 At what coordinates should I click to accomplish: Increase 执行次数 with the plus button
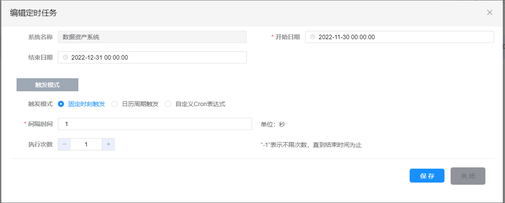(108, 144)
